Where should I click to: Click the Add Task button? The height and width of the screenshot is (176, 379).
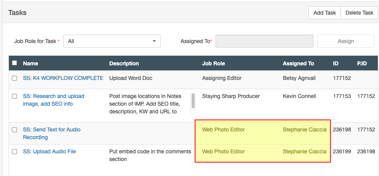pos(325,13)
